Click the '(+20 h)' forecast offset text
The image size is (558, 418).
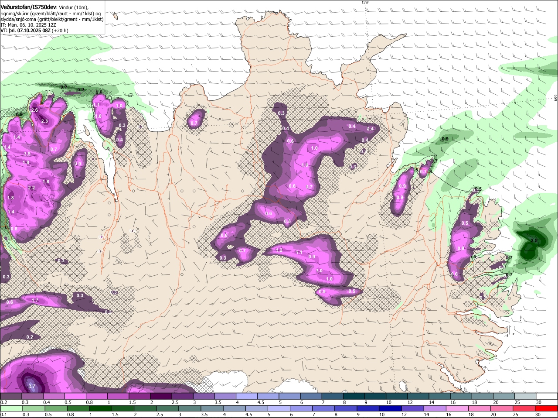60,31
